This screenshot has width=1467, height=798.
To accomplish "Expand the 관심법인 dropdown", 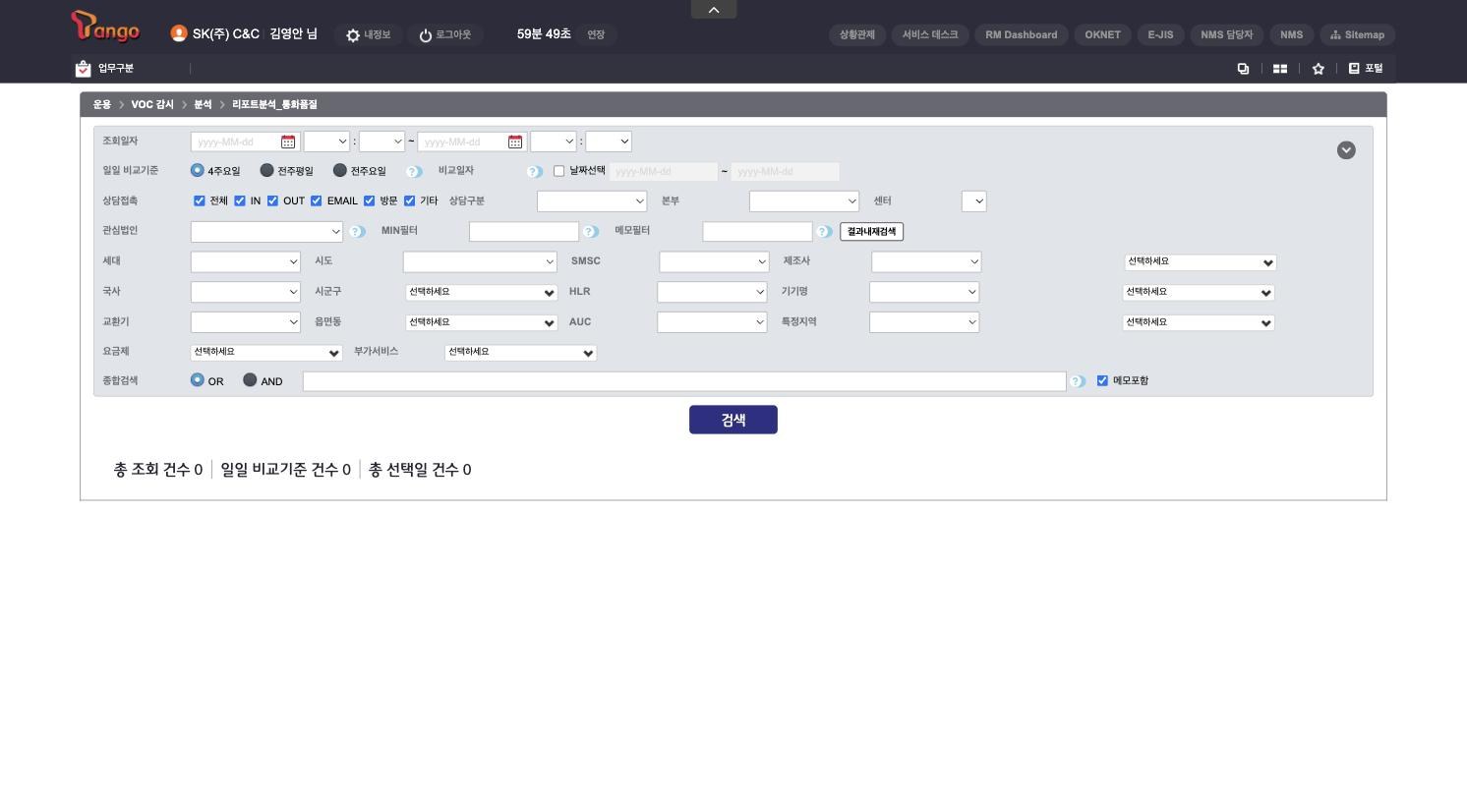I will pyautogui.click(x=266, y=232).
